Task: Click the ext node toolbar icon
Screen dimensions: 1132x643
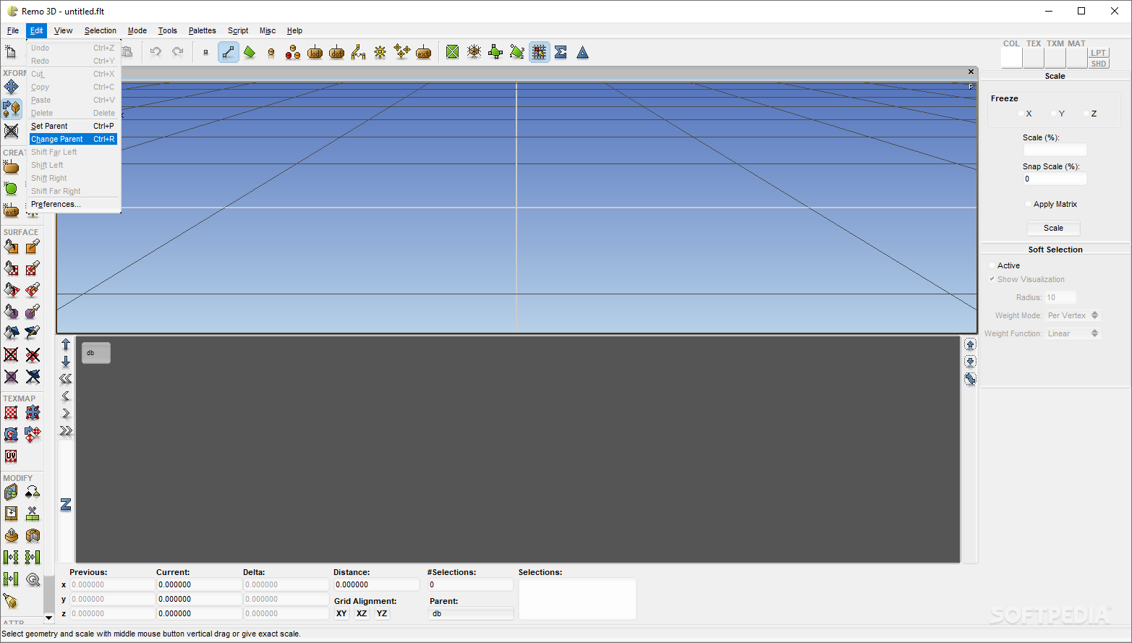Action: 424,52
